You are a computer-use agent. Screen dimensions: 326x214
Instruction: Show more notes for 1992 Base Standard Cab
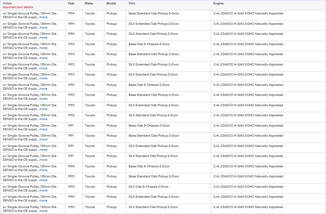pos(44,99)
